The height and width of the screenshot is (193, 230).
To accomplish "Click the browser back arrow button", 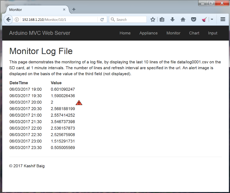I will click(8, 20).
